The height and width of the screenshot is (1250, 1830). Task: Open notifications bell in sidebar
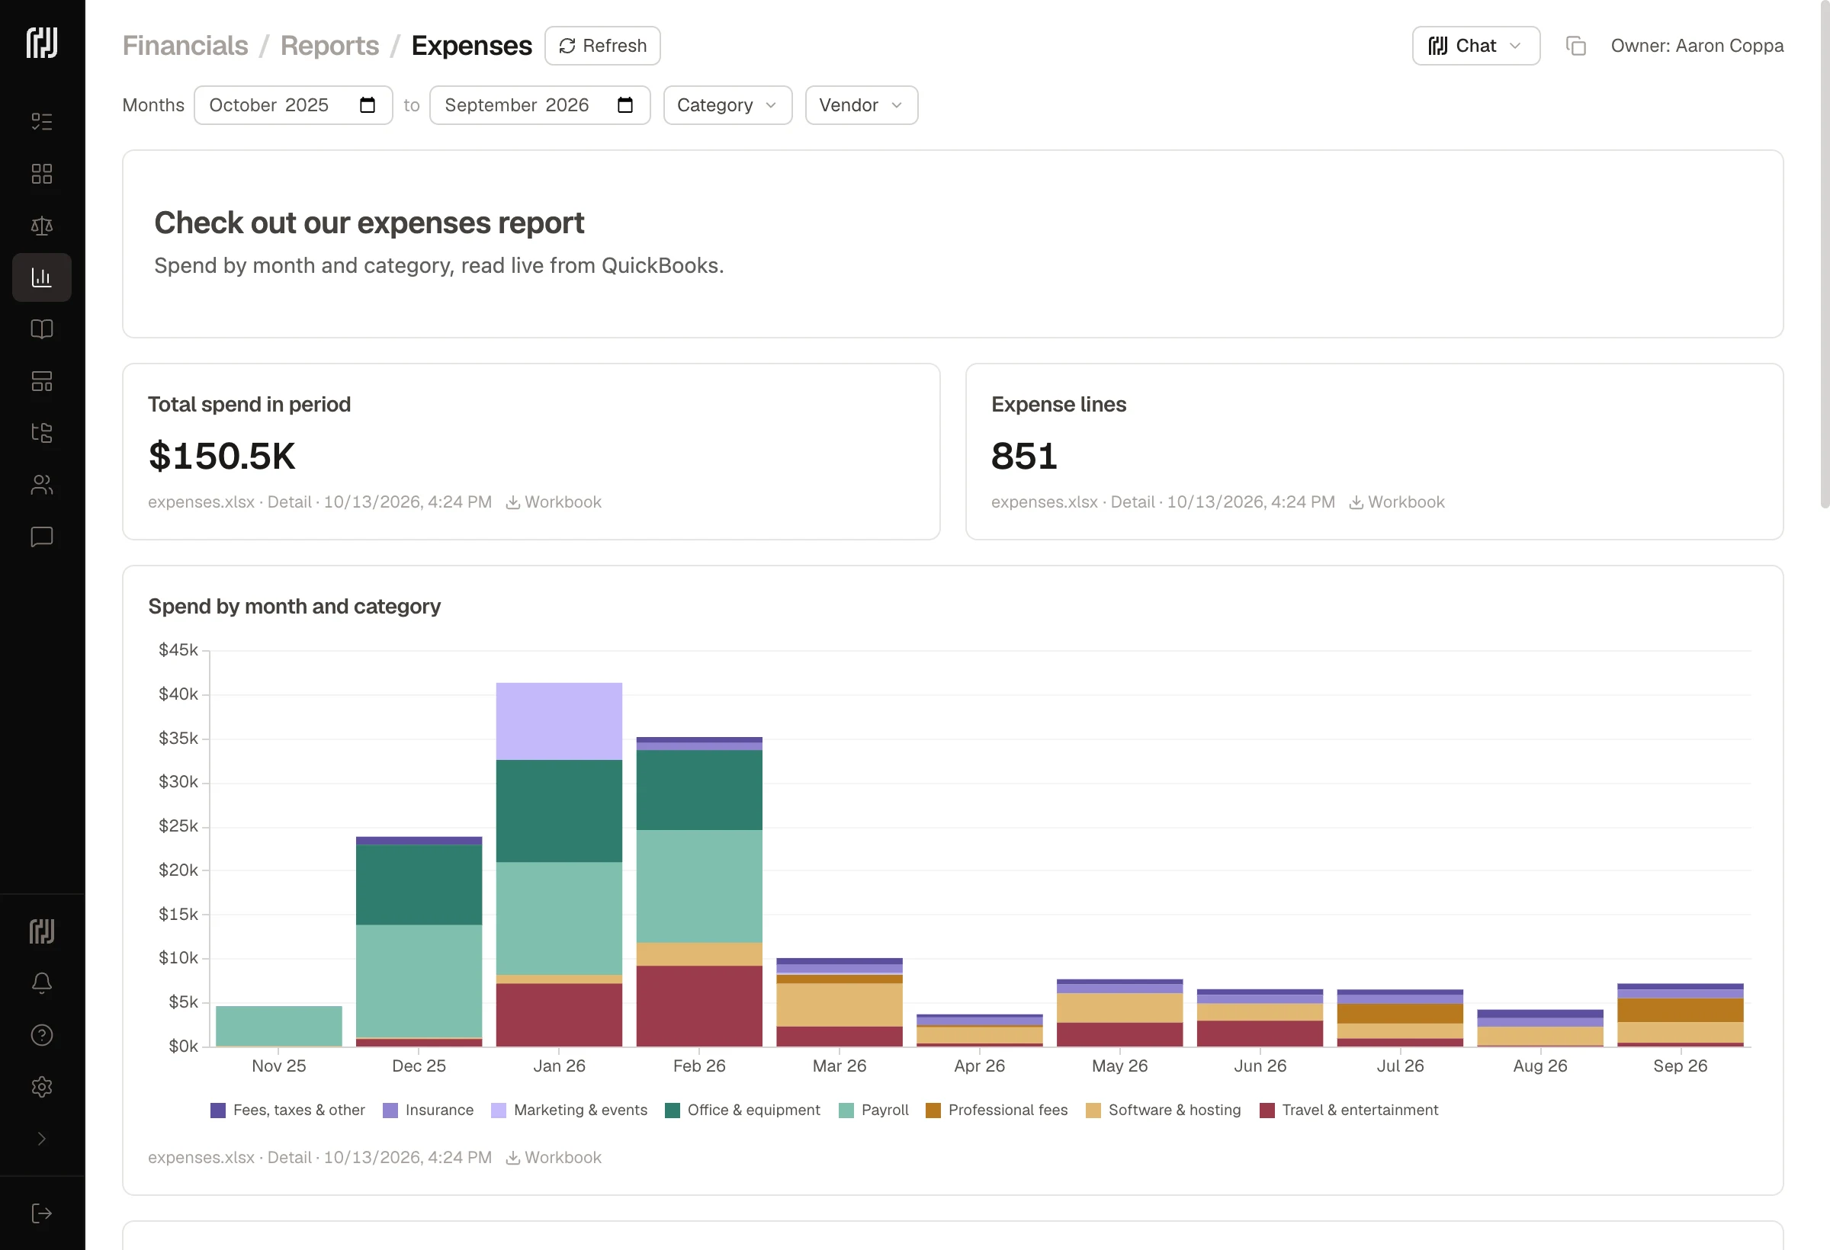(x=42, y=983)
